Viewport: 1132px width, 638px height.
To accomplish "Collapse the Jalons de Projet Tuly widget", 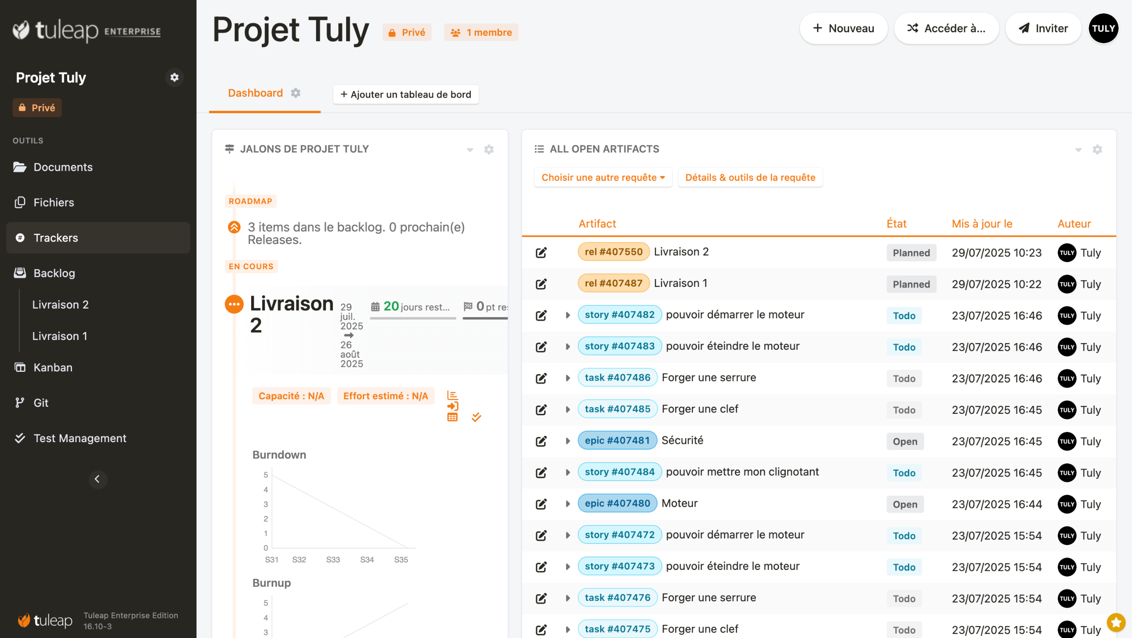I will [470, 150].
